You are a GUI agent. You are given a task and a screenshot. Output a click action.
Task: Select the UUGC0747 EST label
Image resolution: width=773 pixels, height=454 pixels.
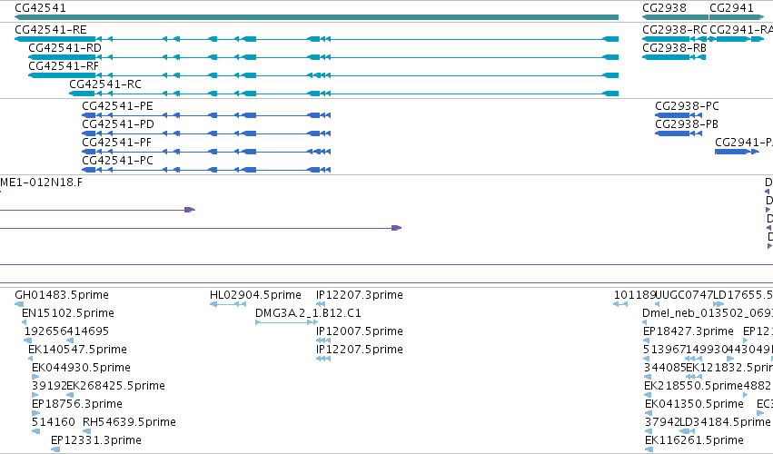[x=684, y=295]
